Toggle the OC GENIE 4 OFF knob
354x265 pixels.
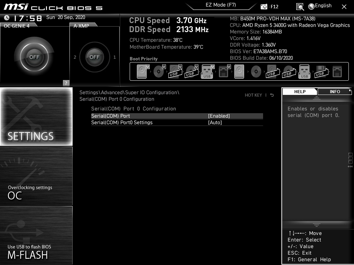pos(34,57)
